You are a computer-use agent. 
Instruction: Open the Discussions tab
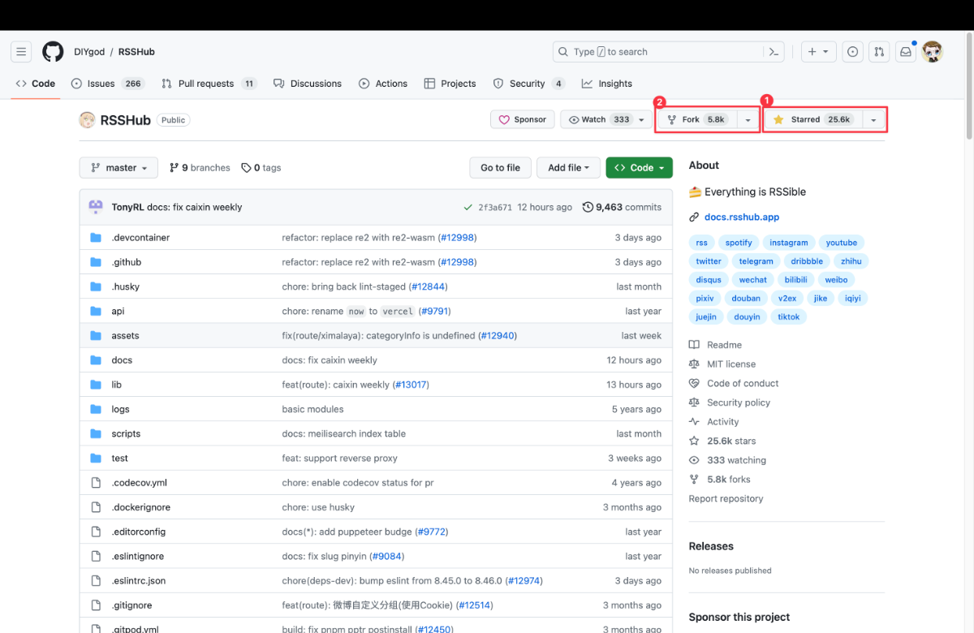pos(308,84)
